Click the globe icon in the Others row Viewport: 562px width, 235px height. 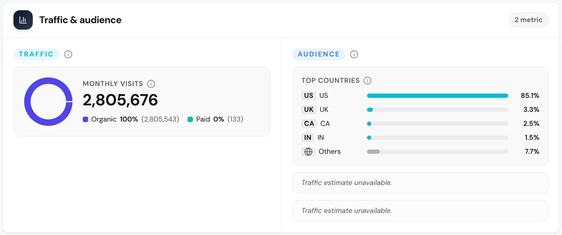pyautogui.click(x=308, y=151)
